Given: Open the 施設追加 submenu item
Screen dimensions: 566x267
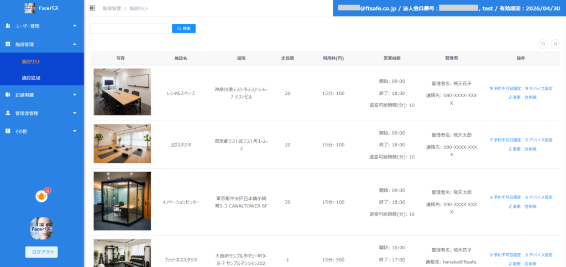Looking at the screenshot, I should pyautogui.click(x=32, y=78).
